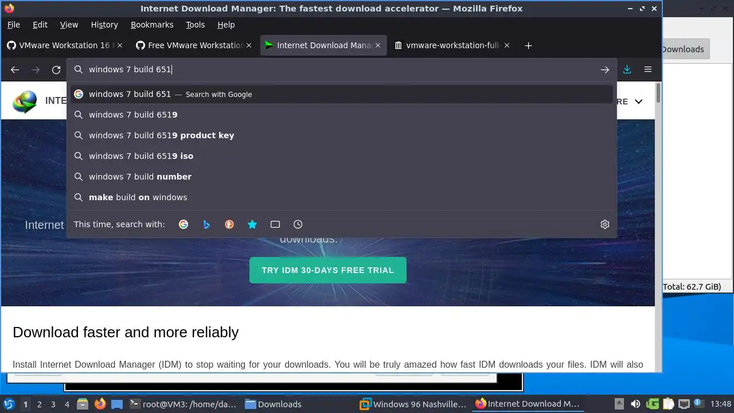Click the Go arrow in the address bar

[605, 69]
